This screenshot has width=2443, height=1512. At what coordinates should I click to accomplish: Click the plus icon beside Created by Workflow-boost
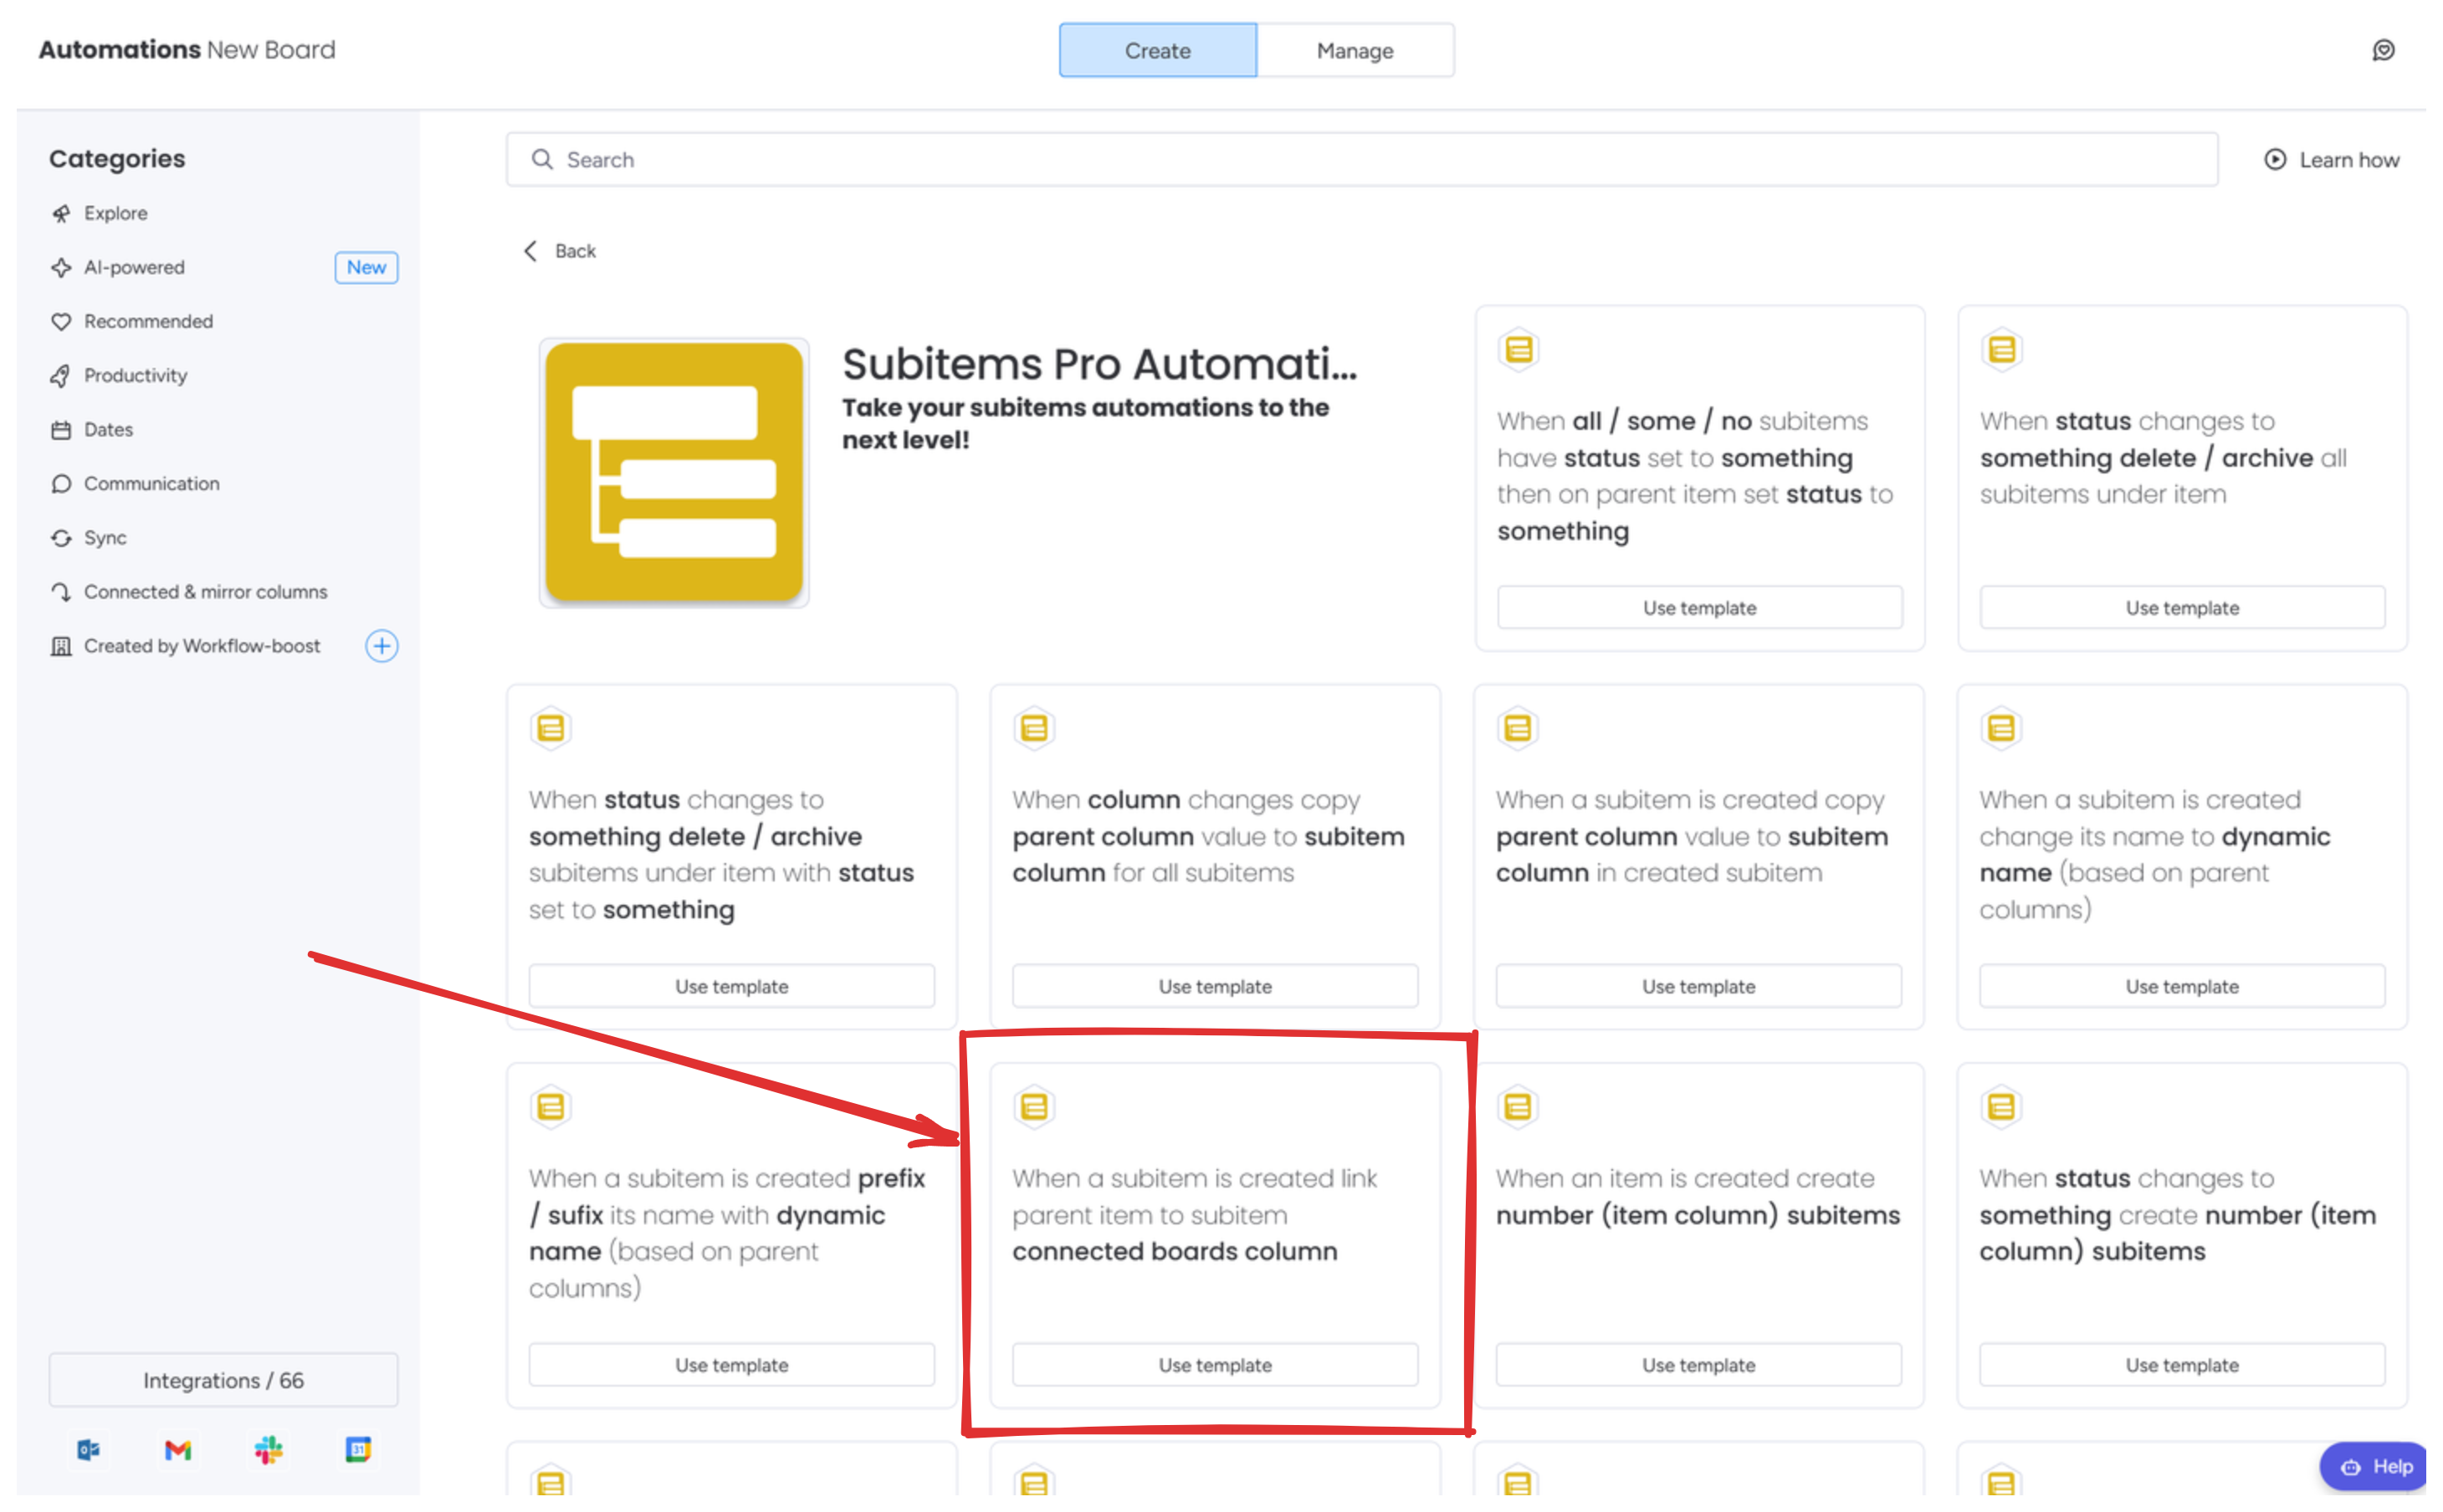tap(382, 646)
